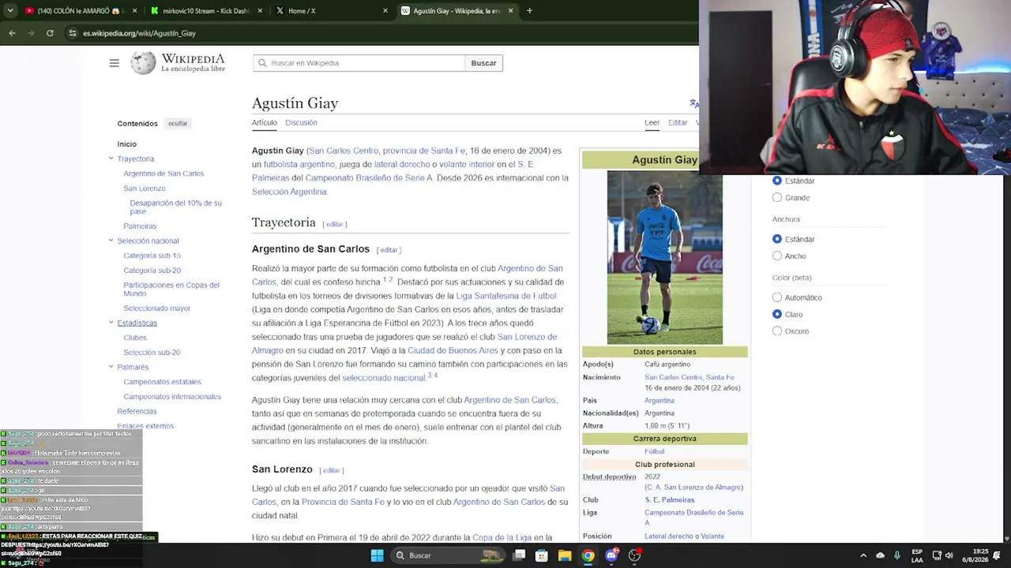Go to Categoría sub-20 in contents
This screenshot has height=568, width=1011.
(152, 271)
